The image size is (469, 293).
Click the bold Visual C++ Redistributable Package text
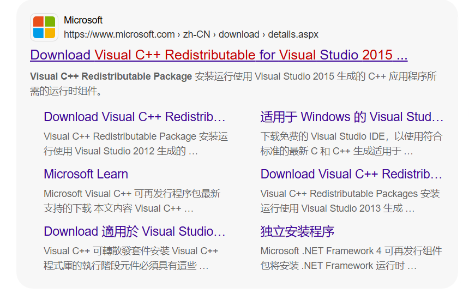point(111,76)
